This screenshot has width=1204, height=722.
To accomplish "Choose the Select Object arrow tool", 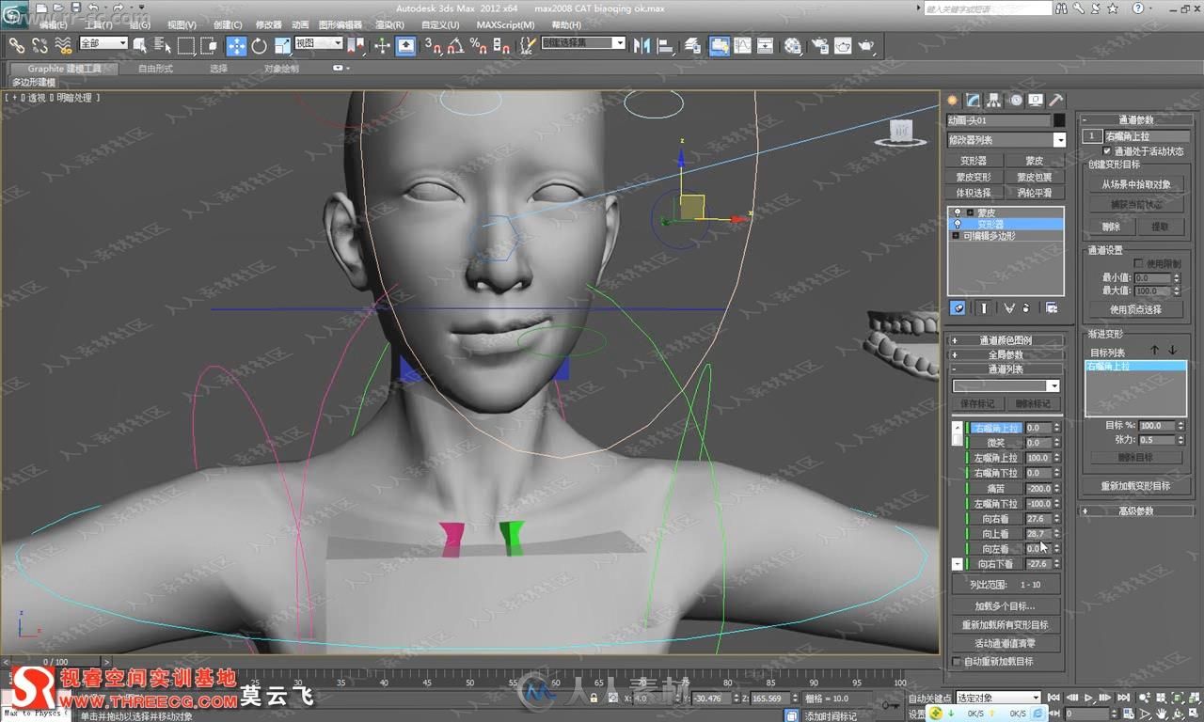I will pyautogui.click(x=140, y=44).
